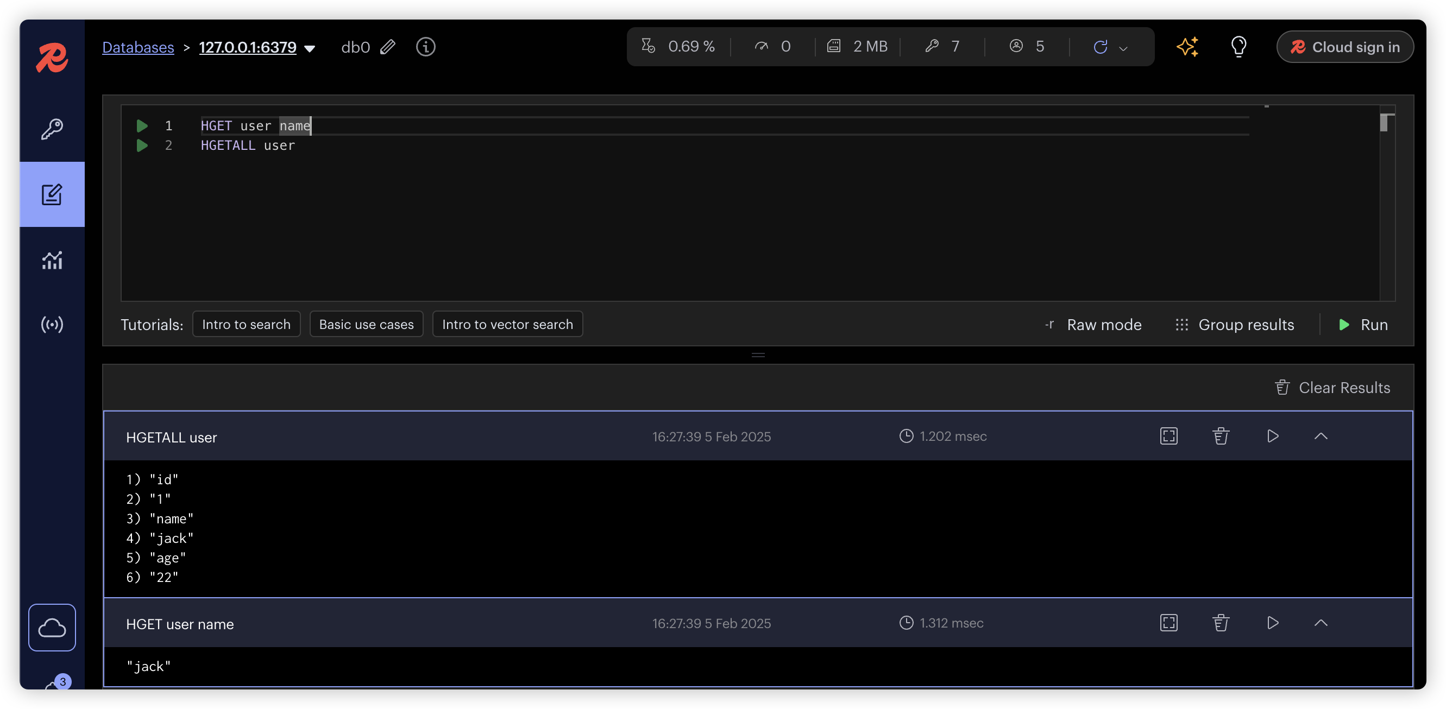Open HGET user name result in fullscreen

point(1169,623)
